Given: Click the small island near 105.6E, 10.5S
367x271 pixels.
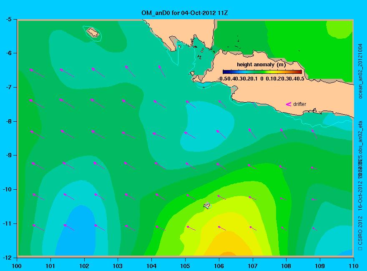Looking at the screenshot, I should point(207,206).
